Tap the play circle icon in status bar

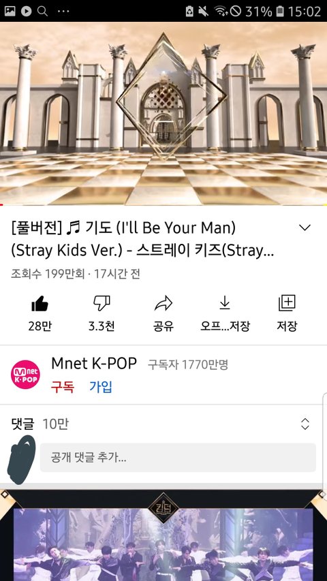(x=26, y=11)
